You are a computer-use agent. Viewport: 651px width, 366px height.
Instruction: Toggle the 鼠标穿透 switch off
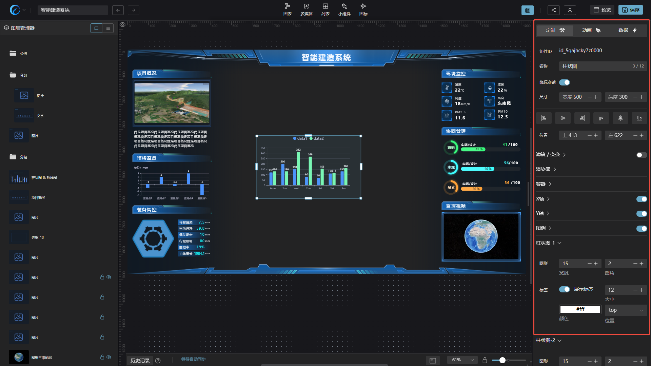click(x=565, y=82)
